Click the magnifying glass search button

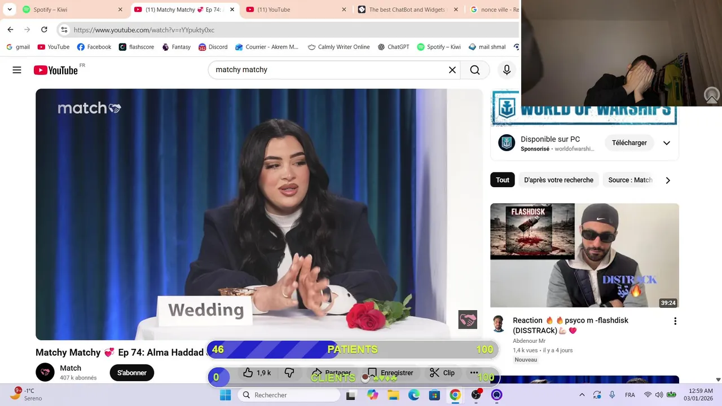[x=475, y=70]
